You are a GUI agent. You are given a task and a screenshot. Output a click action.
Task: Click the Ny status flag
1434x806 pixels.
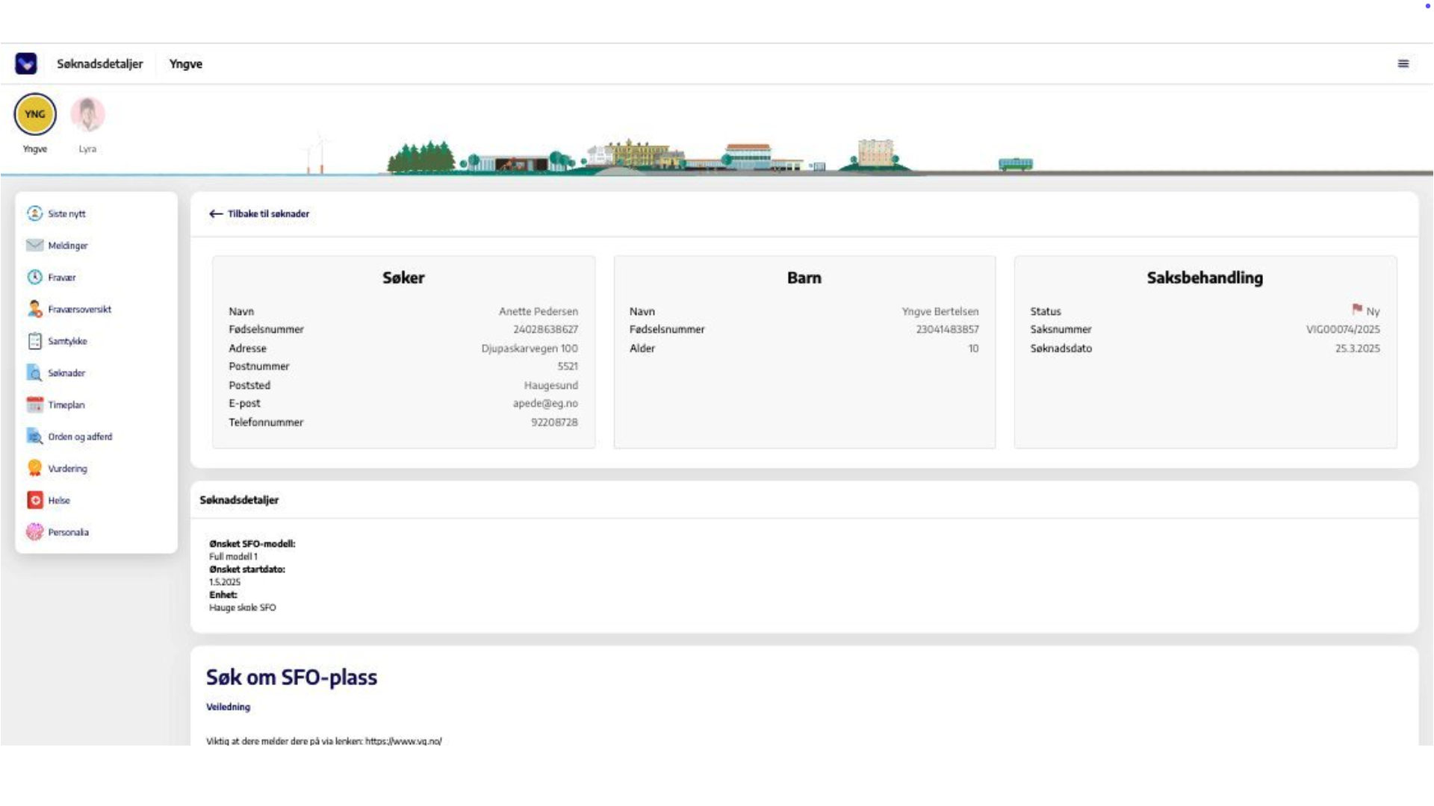(x=1357, y=310)
